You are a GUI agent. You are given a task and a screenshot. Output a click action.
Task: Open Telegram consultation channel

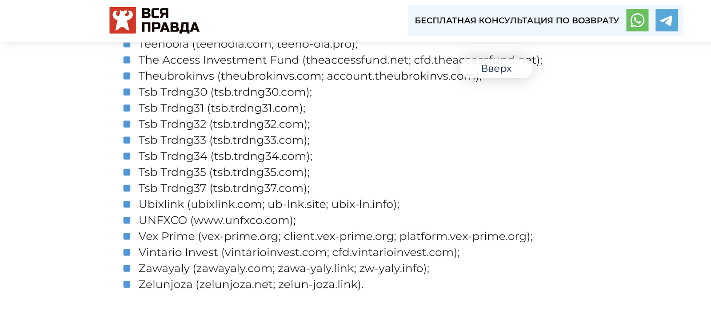click(x=667, y=20)
